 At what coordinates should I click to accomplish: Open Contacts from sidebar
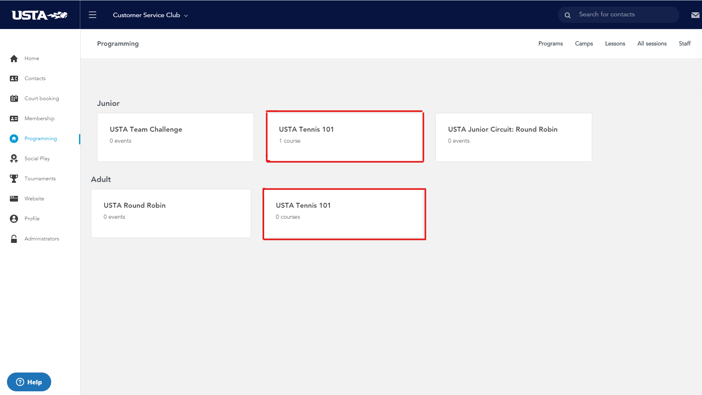35,79
